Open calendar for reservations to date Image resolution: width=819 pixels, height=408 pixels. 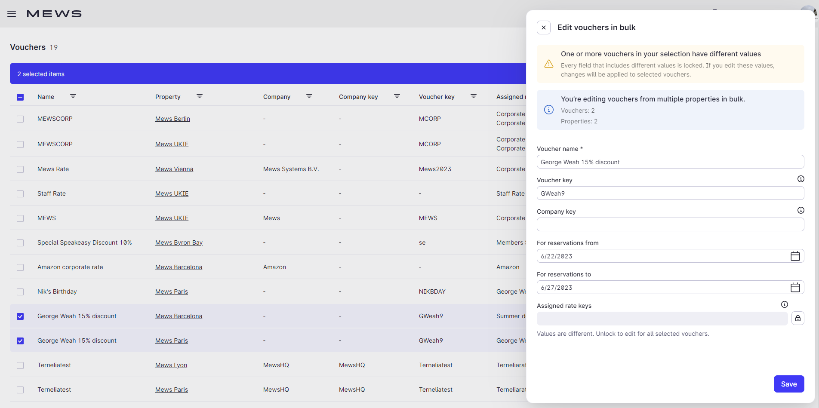(x=795, y=288)
